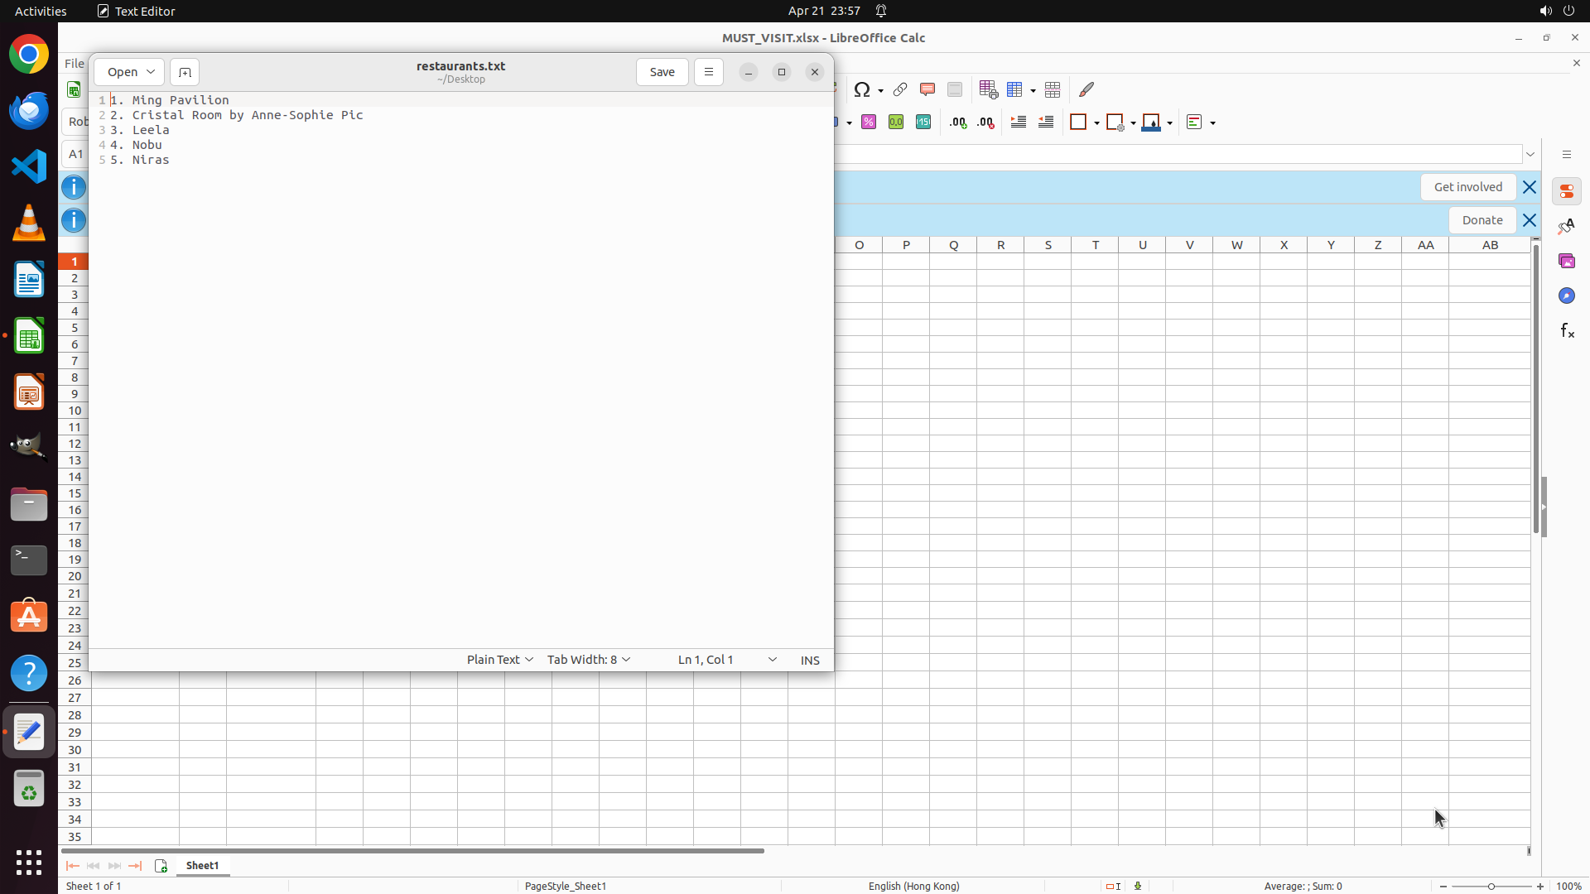Insert hyperlink from Calc toolbar
Viewport: 1590px width, 894px height.
click(900, 89)
